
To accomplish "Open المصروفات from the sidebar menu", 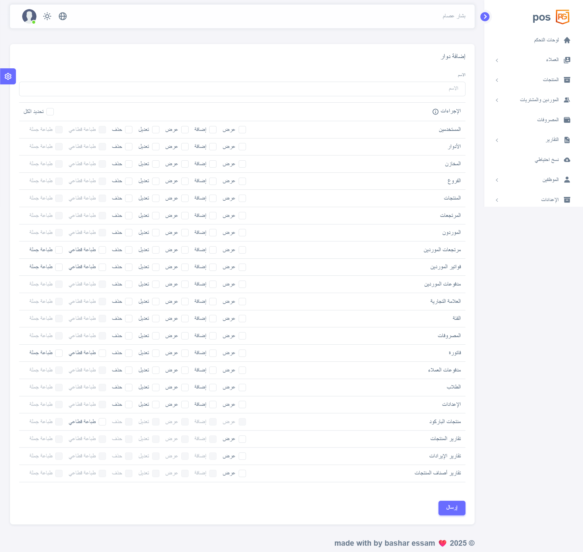I will (x=547, y=120).
